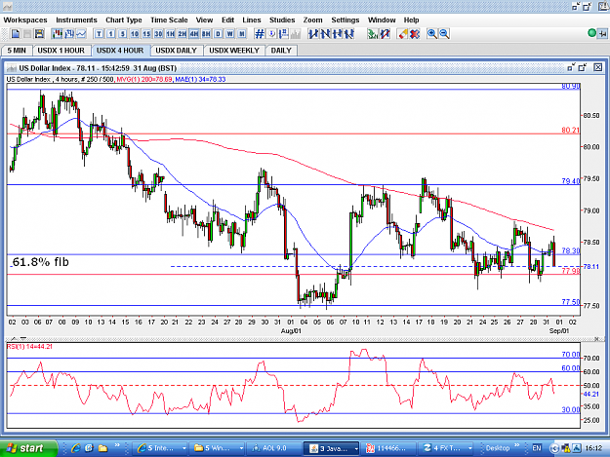
Task: Click the MAE(1) 34=78.33 study label
Action: coord(200,79)
